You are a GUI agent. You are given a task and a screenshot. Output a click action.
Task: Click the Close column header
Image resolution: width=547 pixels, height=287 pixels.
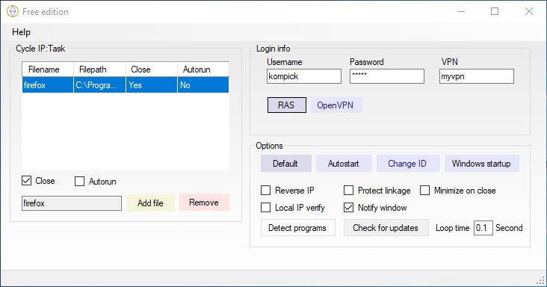click(x=152, y=70)
